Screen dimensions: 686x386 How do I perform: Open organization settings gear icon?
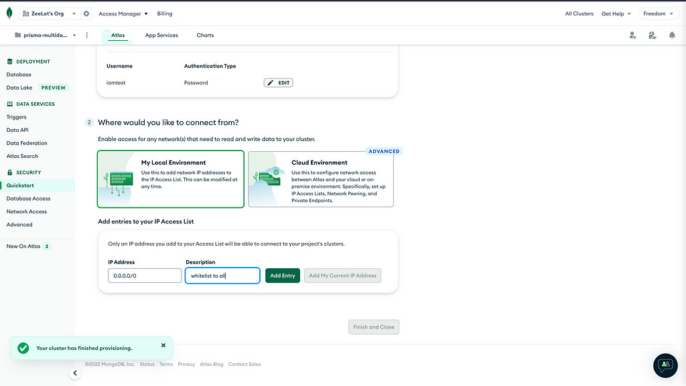(x=86, y=13)
